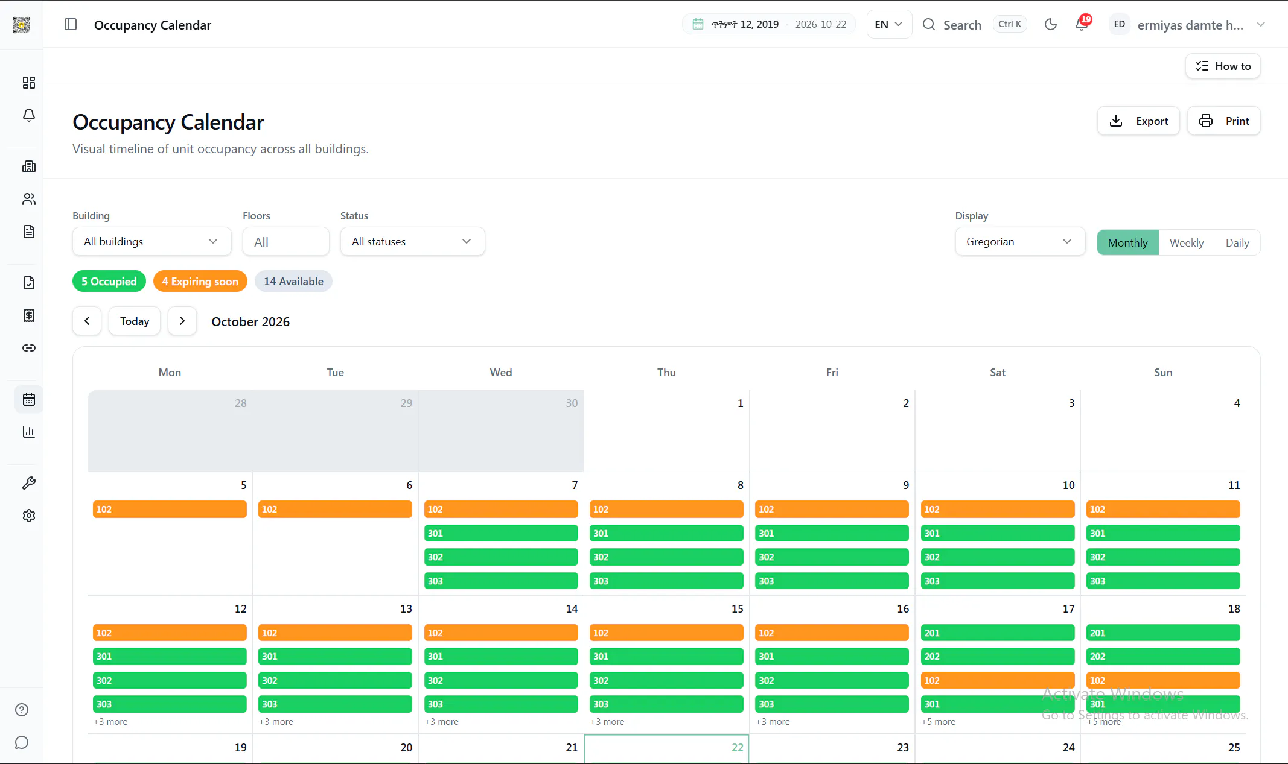Switch to Weekly view
Viewport: 1288px width, 764px height.
tap(1187, 242)
